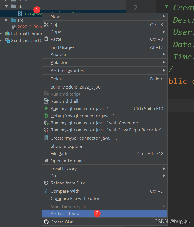Select Show in Explorer
This screenshot has width=194, height=227.
67,146
